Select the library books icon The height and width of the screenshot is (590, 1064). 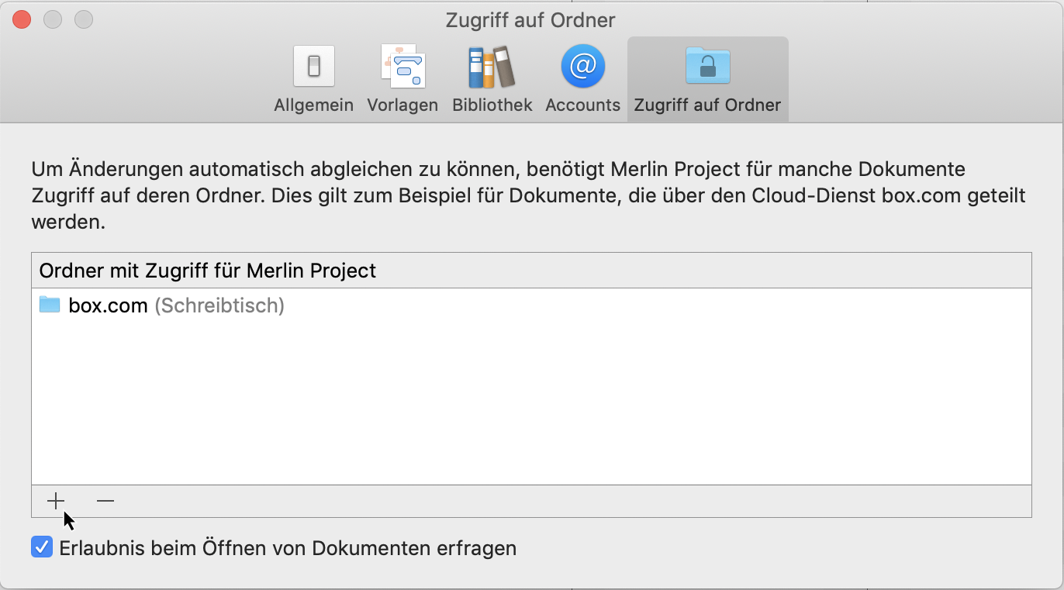coord(492,67)
